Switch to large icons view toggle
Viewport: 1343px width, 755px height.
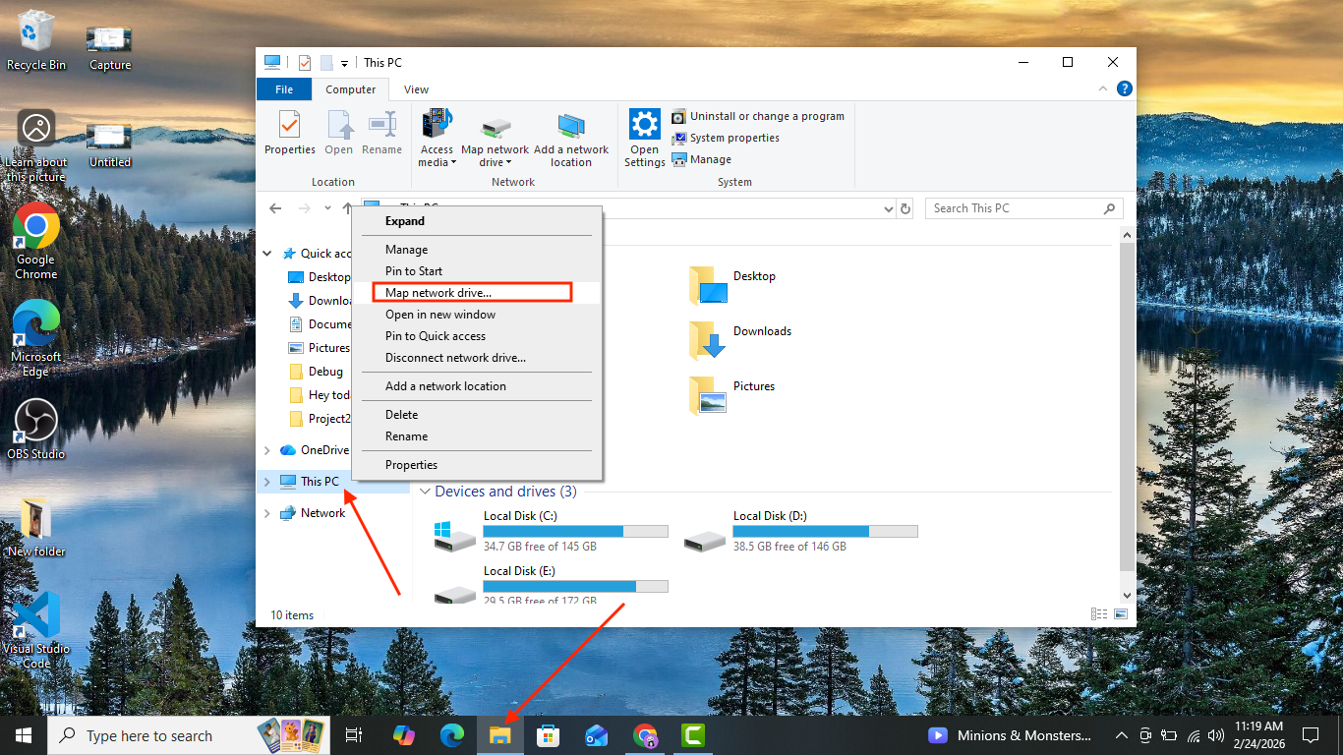(1121, 614)
